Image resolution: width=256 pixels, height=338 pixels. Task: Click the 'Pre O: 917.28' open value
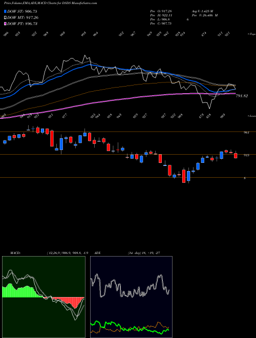point(161,11)
